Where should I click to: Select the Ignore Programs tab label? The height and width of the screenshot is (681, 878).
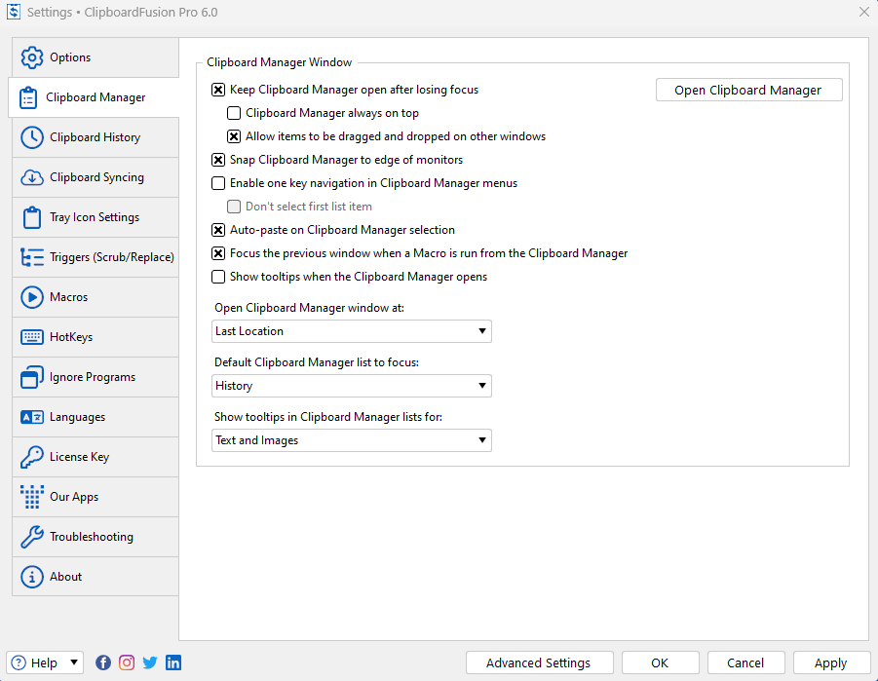tap(93, 377)
